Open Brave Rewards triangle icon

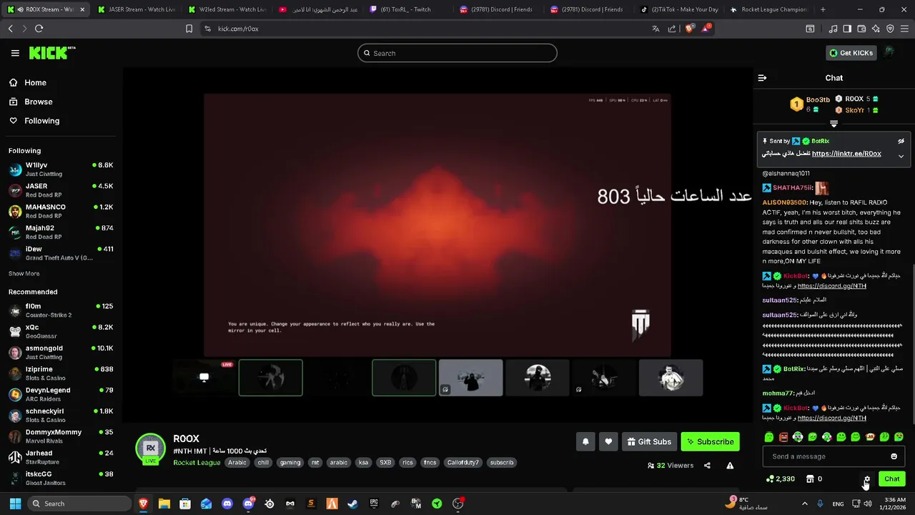point(706,28)
